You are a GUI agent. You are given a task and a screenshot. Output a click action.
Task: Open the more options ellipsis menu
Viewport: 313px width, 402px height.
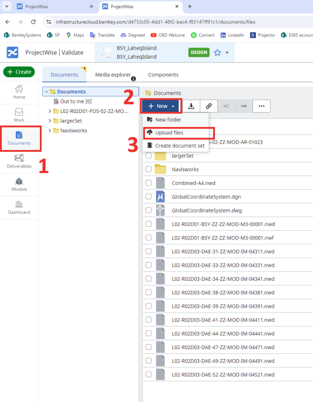261,106
